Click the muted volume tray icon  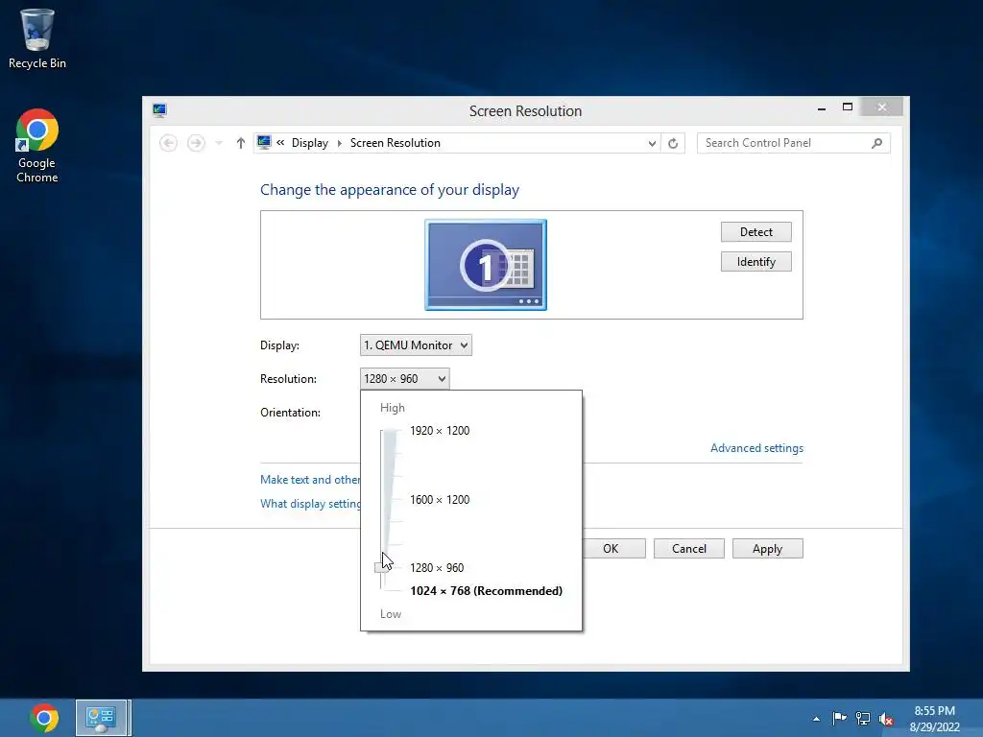pos(886,719)
